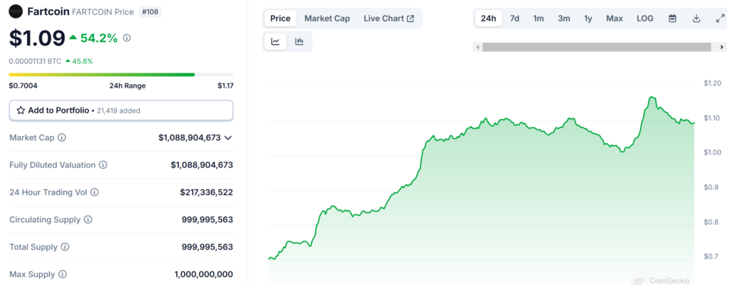
Task: Click the download chart data icon
Action: point(696,19)
